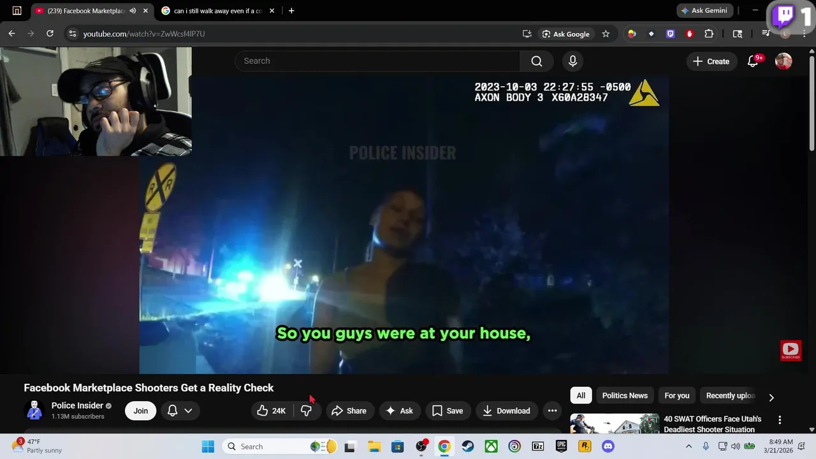The image size is (816, 459).
Task: Click the YouTube search magnifier button
Action: pos(537,61)
